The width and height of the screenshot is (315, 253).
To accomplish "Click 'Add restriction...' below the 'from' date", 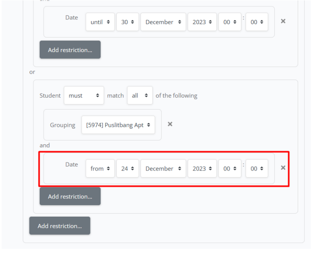I will 70,196.
